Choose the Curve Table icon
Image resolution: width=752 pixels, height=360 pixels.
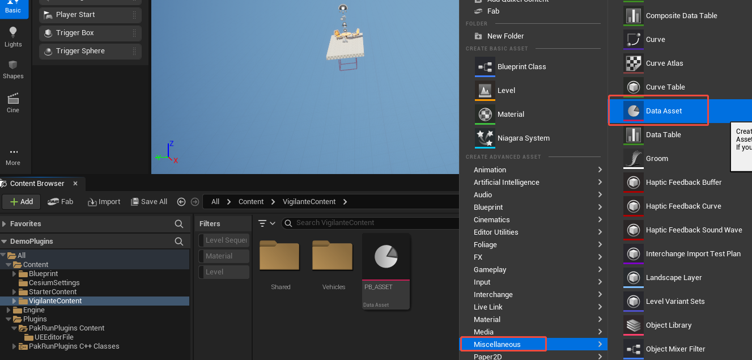[633, 87]
